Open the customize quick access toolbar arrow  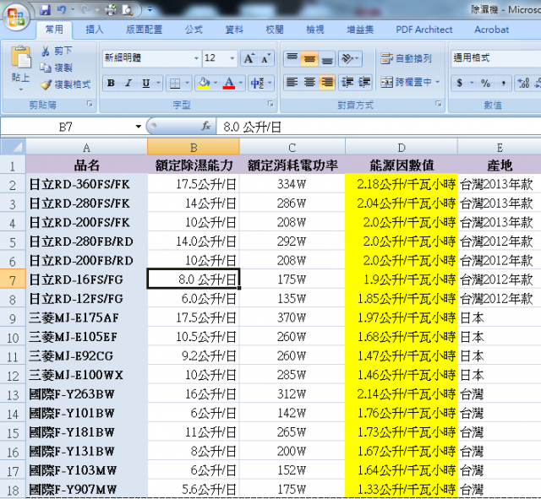(x=150, y=9)
